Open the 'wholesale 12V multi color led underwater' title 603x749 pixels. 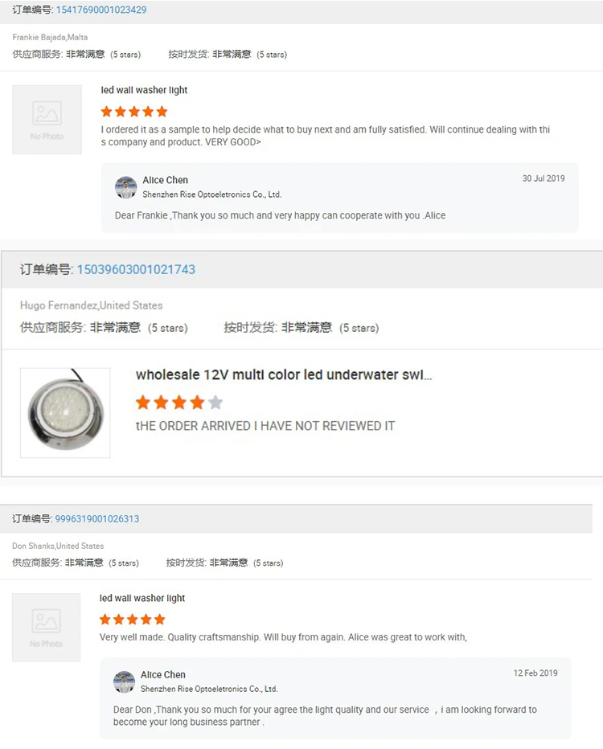pyautogui.click(x=284, y=375)
